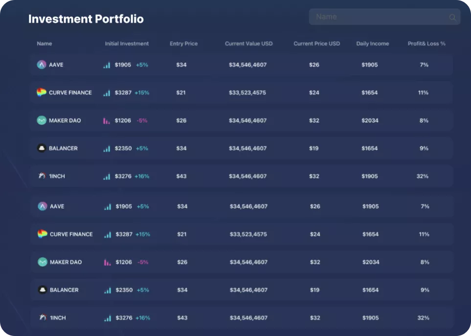471x336 pixels.
Task: Focus the Name search field
Action: (384, 17)
